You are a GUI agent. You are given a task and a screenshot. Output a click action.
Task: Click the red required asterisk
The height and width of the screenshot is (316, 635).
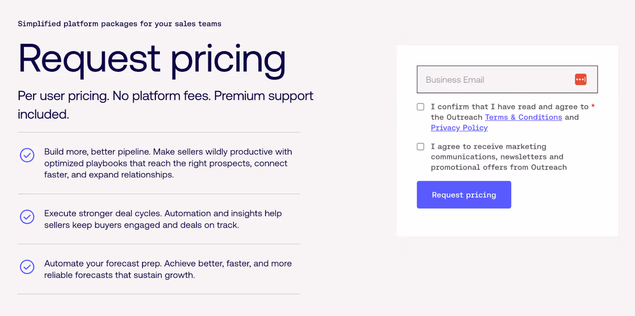click(x=593, y=106)
